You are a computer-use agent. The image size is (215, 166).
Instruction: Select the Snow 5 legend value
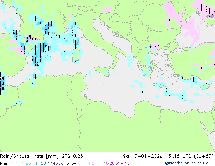tap(100, 163)
